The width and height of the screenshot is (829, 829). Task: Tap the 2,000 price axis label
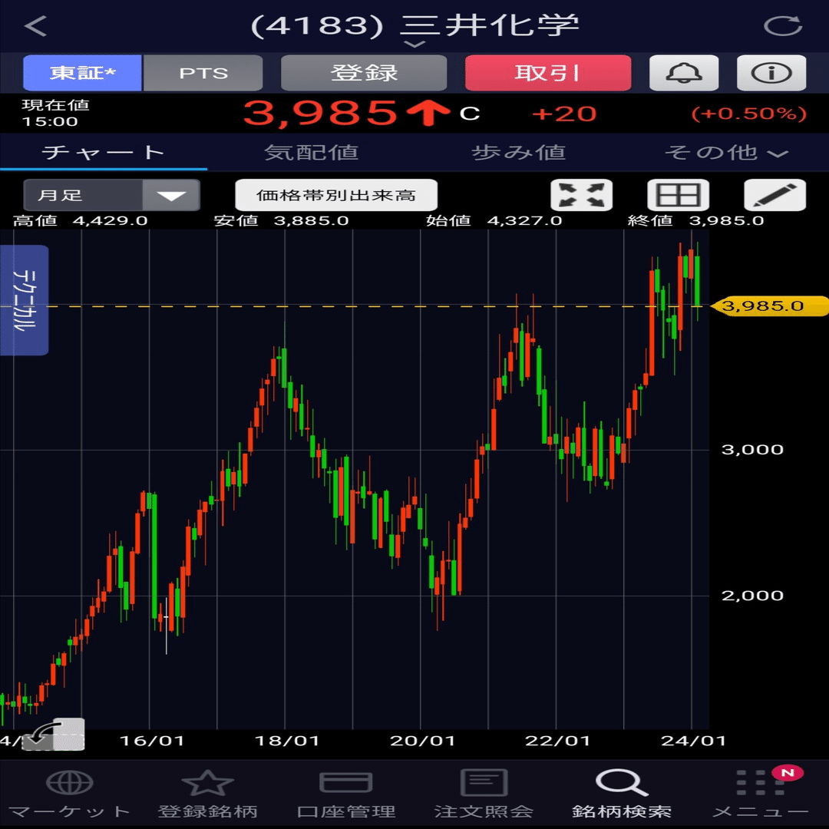point(752,596)
